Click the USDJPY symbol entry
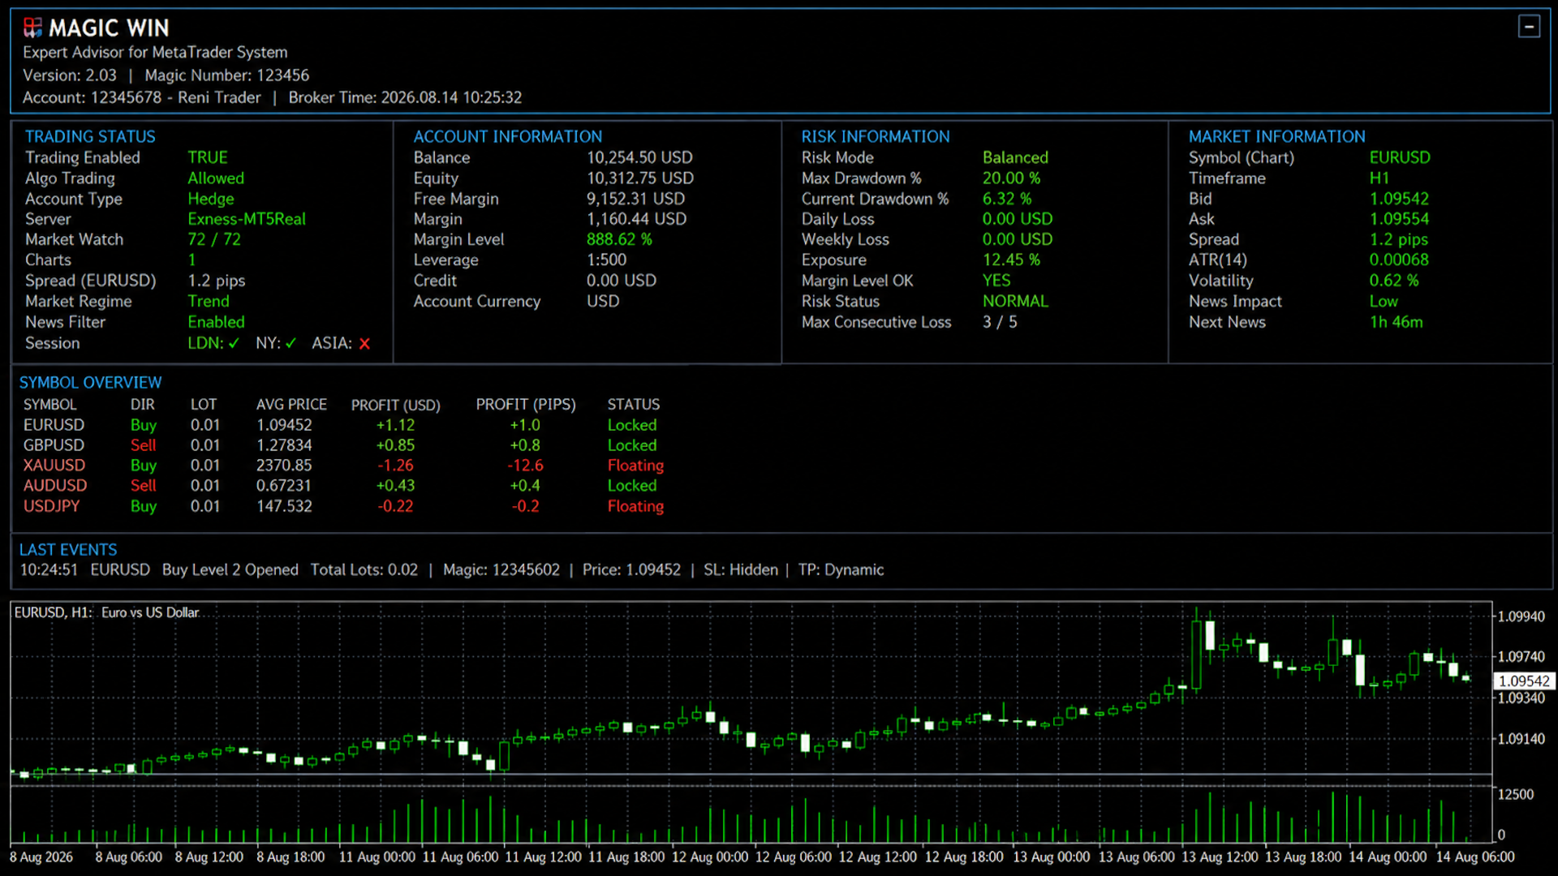Image resolution: width=1558 pixels, height=876 pixels. click(x=51, y=506)
